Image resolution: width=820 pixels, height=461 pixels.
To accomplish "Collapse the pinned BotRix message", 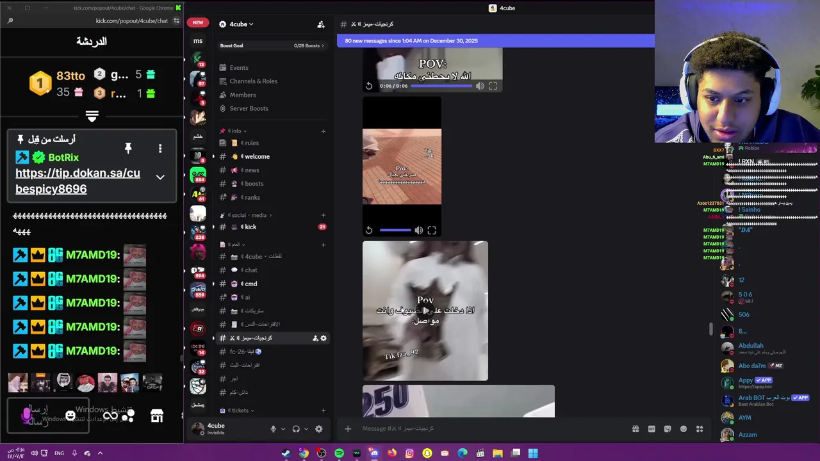I will coord(160,177).
